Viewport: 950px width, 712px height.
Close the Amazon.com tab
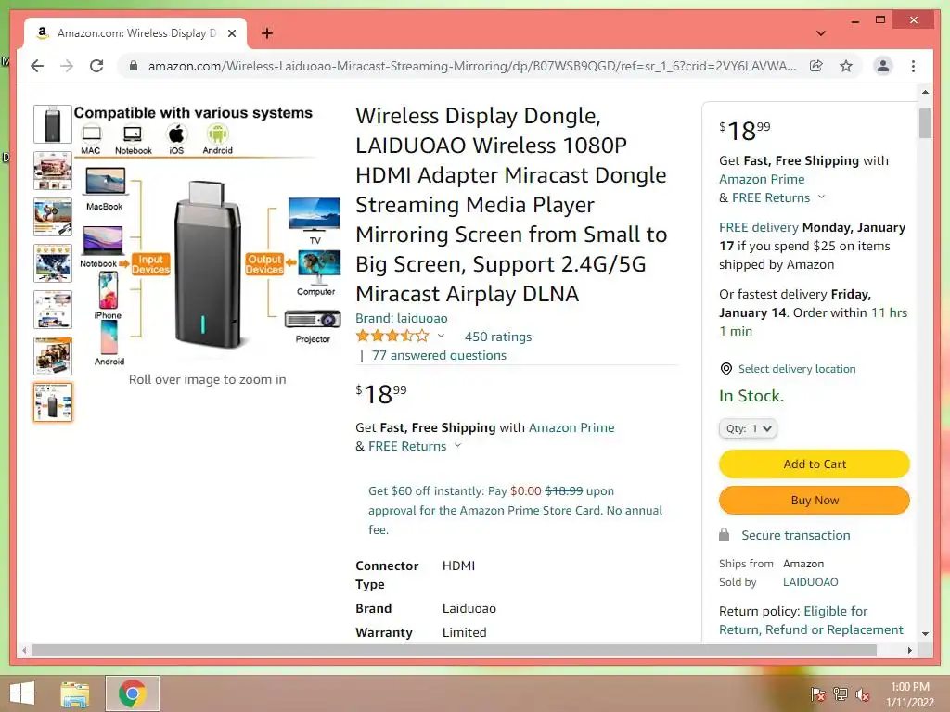231,33
